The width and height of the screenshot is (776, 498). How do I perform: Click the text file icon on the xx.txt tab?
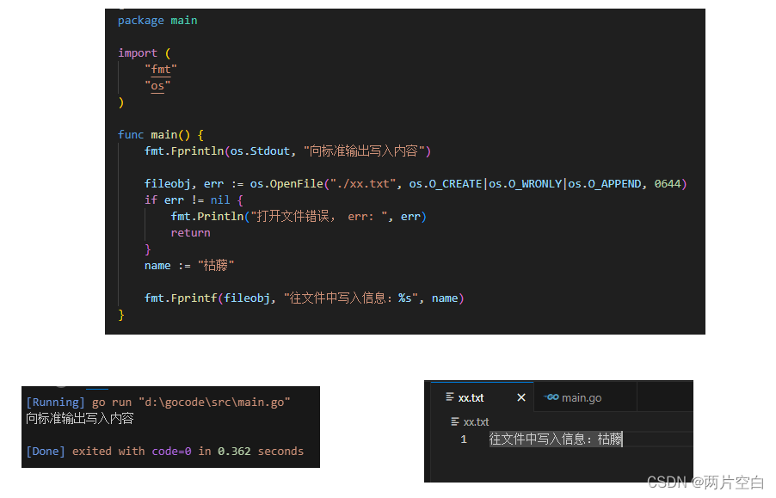[449, 397]
